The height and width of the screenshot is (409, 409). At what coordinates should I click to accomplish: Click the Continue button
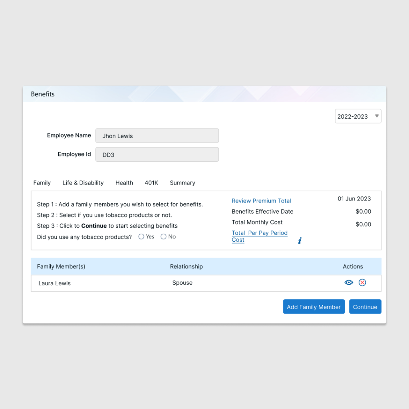click(365, 307)
